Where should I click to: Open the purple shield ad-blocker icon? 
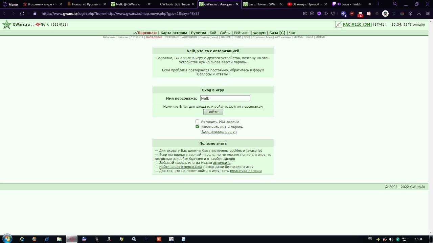[x=319, y=13]
